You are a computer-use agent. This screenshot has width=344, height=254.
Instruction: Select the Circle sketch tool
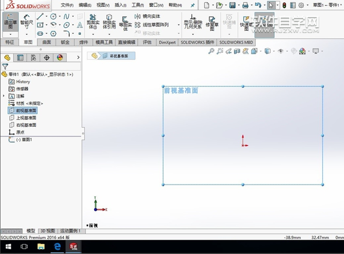coord(53,16)
